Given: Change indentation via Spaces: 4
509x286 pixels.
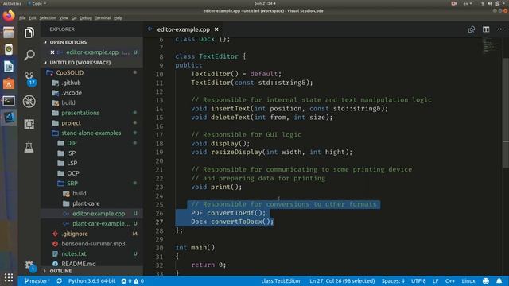Looking at the screenshot, I should (393, 280).
